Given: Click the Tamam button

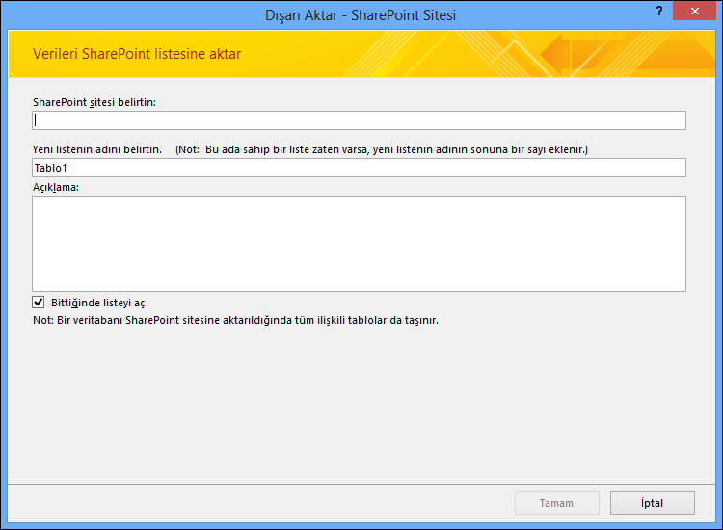Looking at the screenshot, I should (x=557, y=503).
